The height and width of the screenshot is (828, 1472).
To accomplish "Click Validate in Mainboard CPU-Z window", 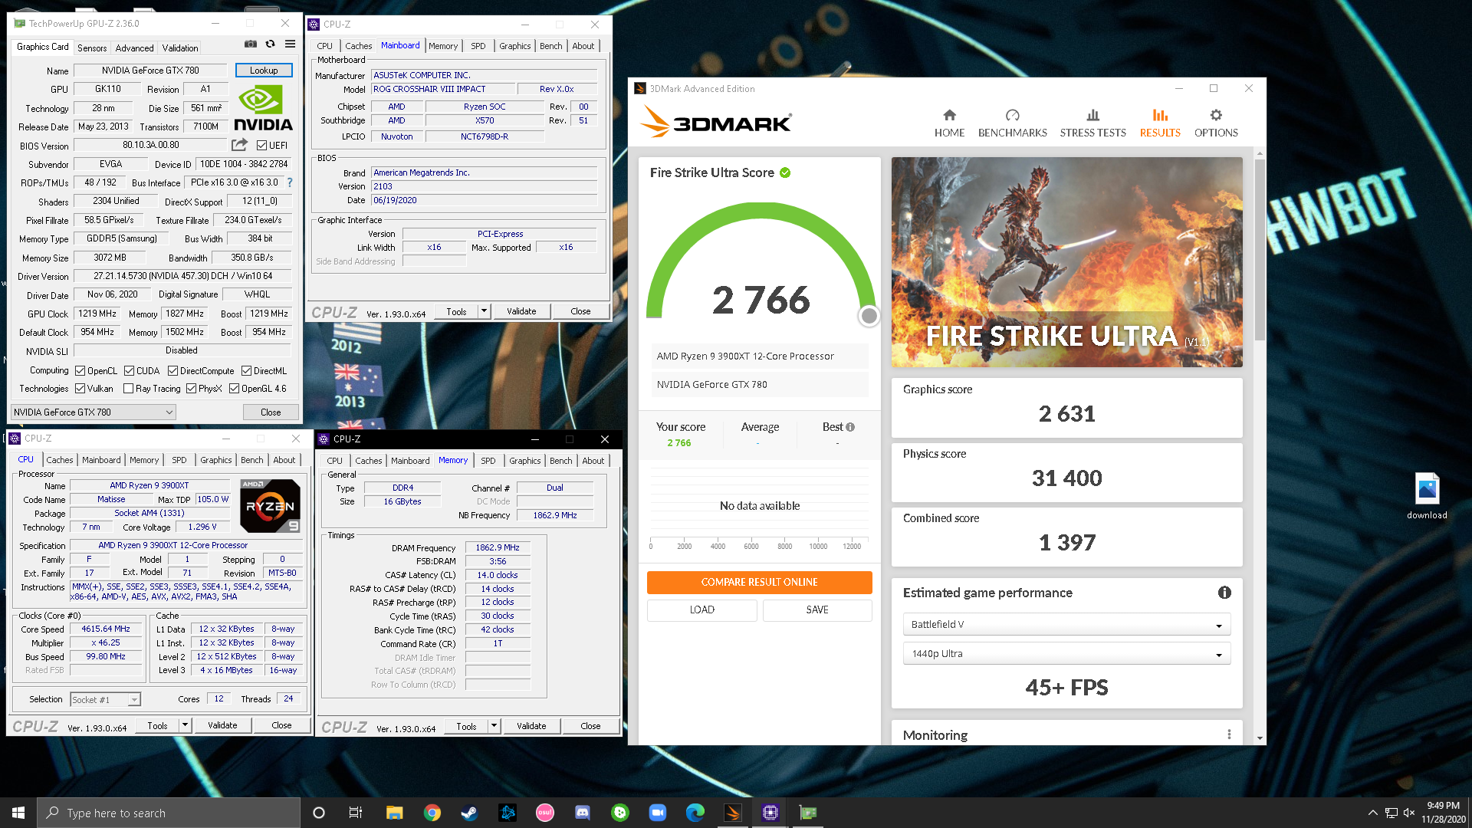I will tap(521, 311).
